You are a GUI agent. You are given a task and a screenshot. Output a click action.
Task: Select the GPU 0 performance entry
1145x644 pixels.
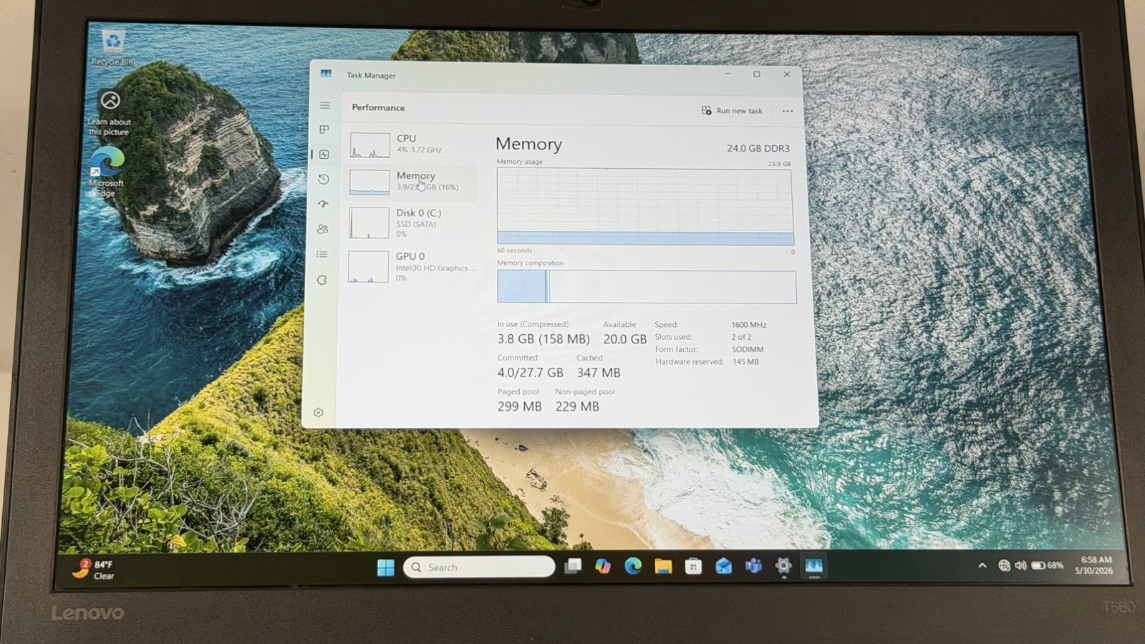[x=410, y=266]
